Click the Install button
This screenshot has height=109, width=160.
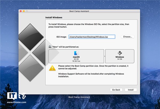pyautogui.click(x=131, y=90)
